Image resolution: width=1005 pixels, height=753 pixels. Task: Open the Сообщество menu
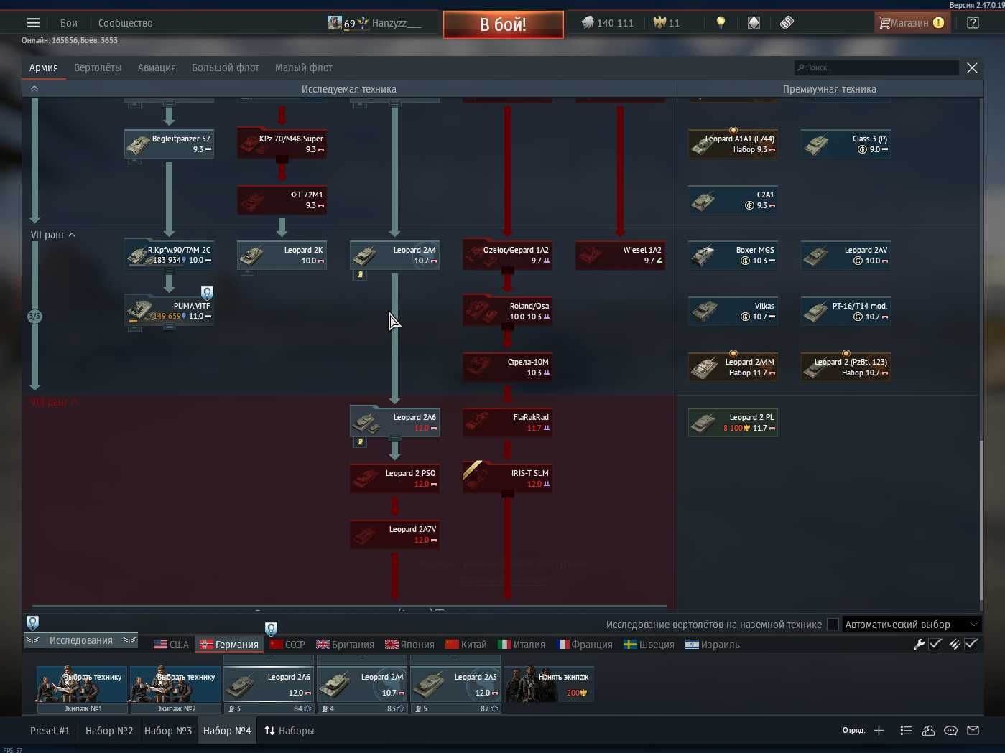coord(125,23)
